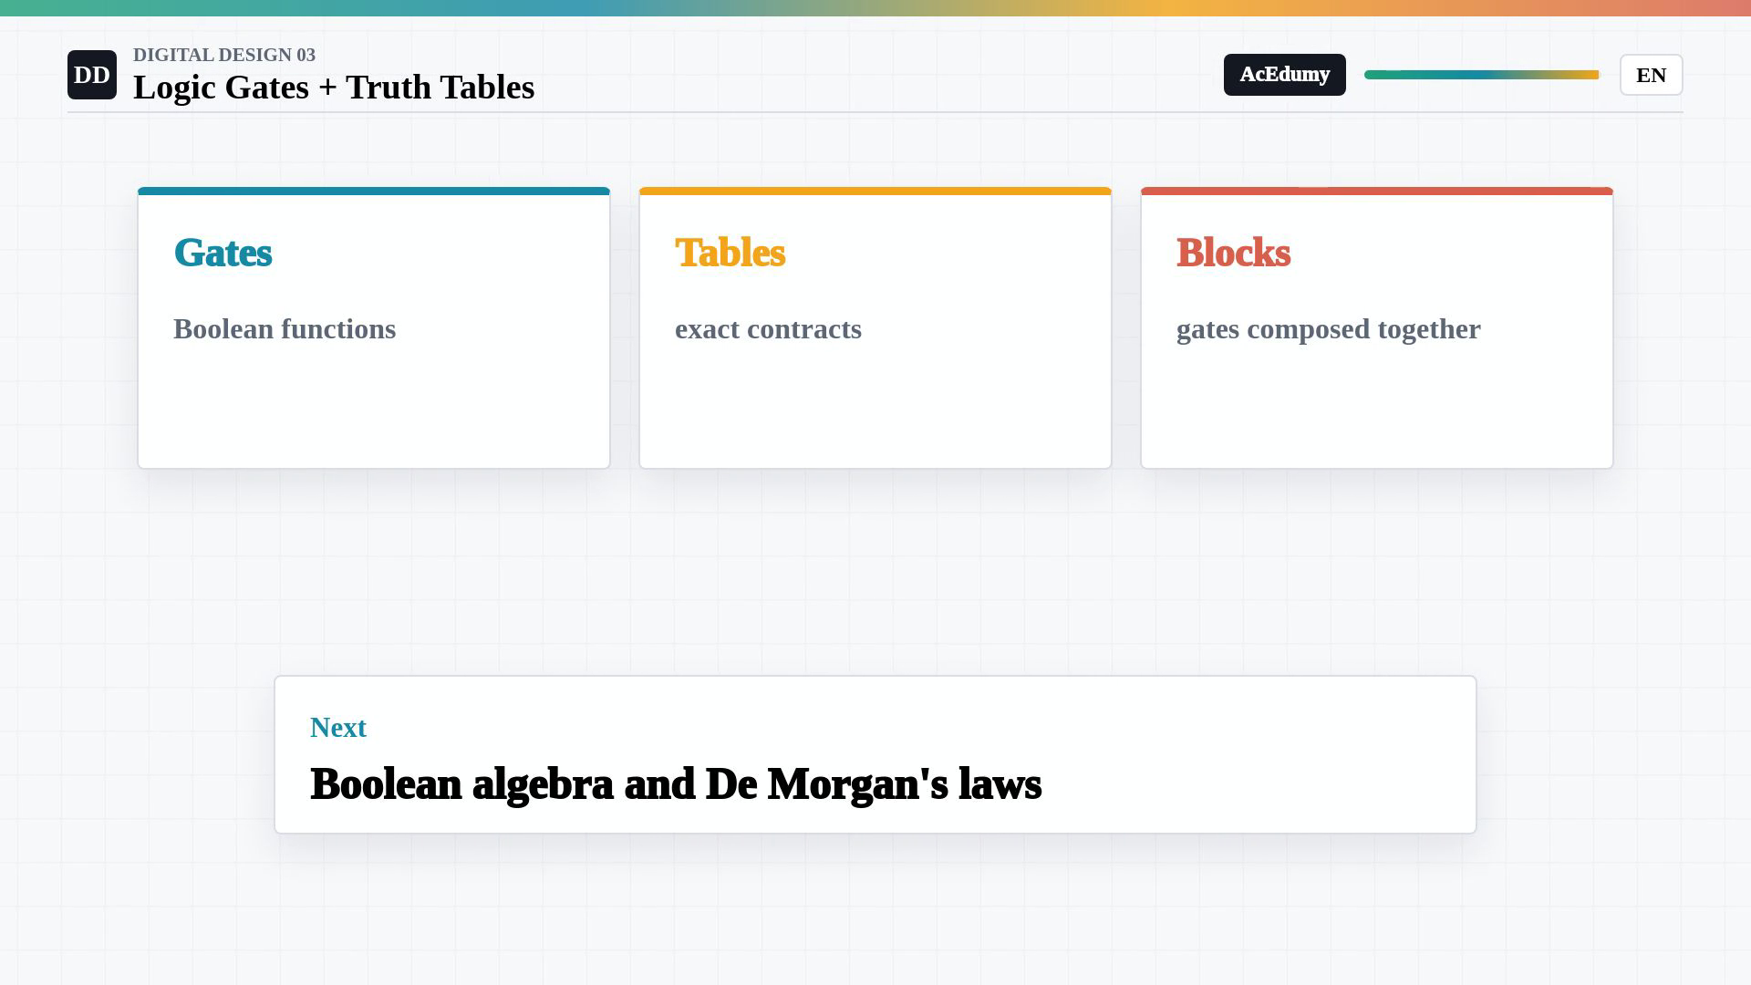Click empty area of the Gates card
Viewport: 1751px width, 985px height.
[x=374, y=410]
